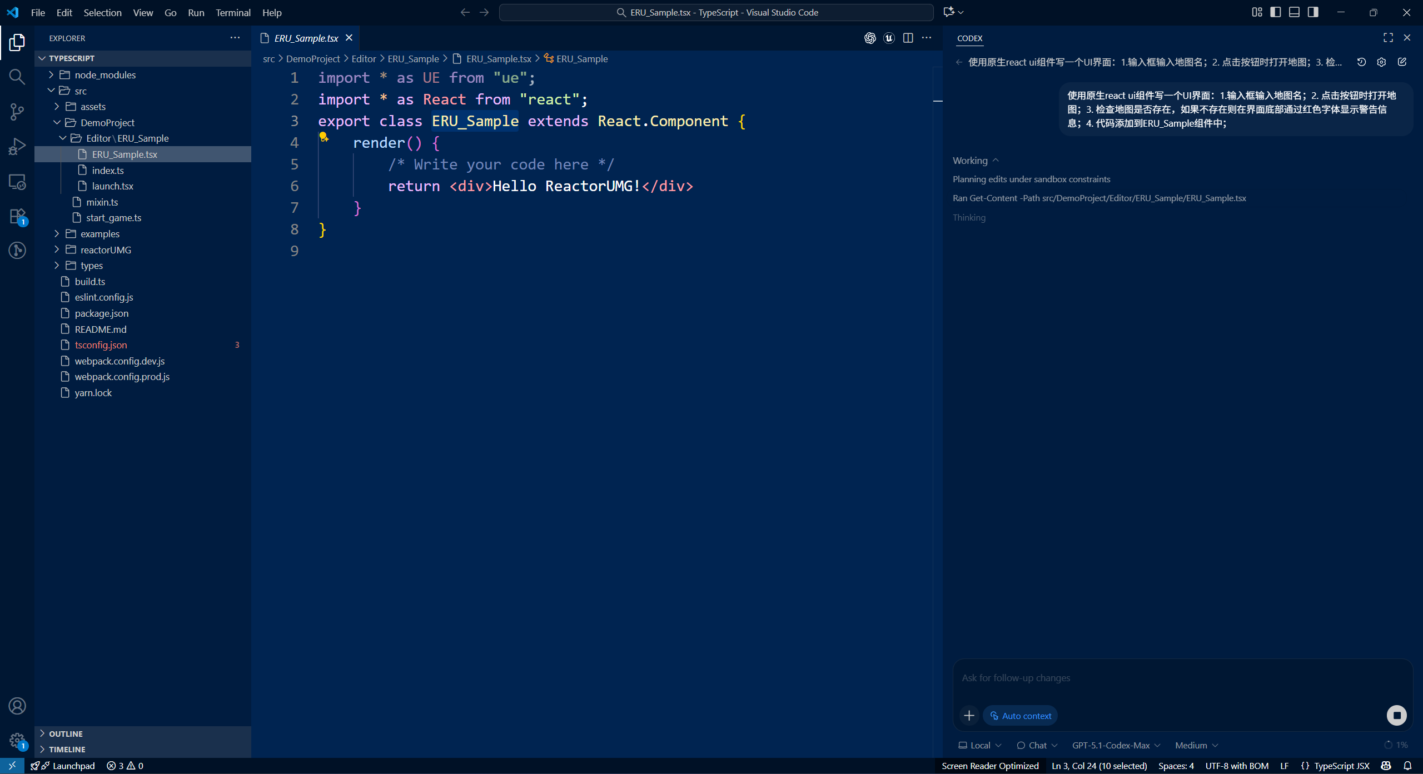1423x774 pixels.
Task: Toggle the Auto context chip
Action: coord(1020,716)
